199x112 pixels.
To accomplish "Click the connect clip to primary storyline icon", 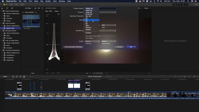I will click(13, 77).
